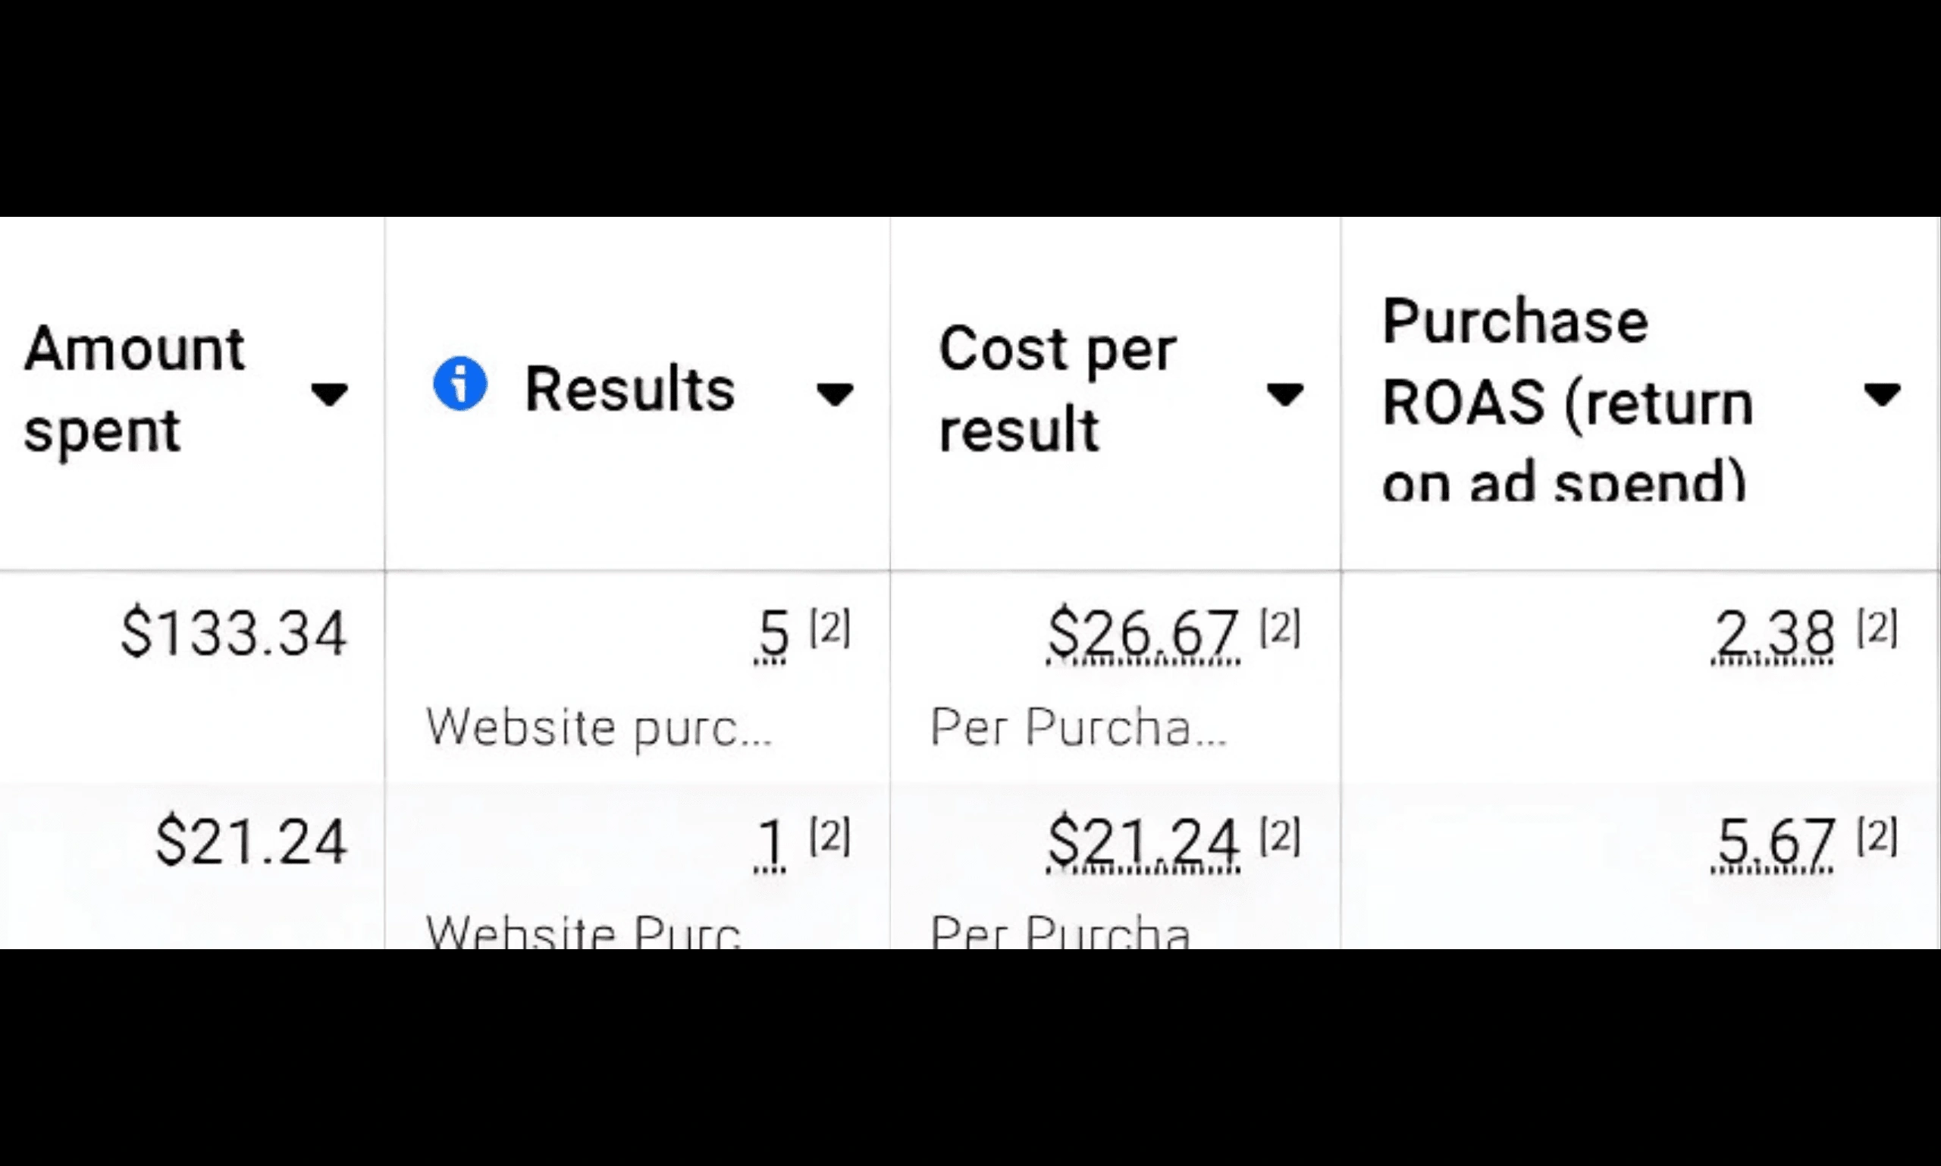Click the Cost per result header label
This screenshot has width=1941, height=1166.
coord(1057,389)
